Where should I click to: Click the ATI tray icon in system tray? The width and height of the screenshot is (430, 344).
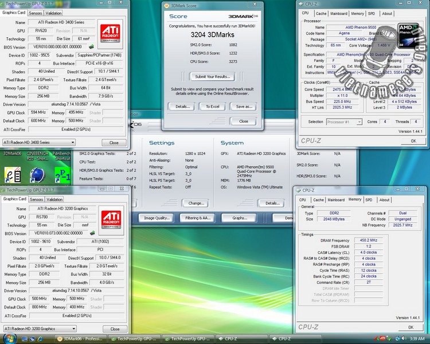coord(382,338)
